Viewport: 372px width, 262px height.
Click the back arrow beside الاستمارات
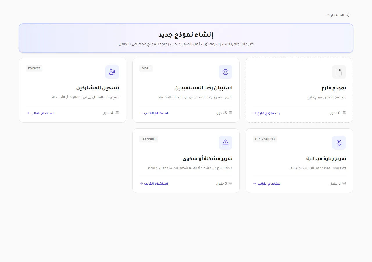(349, 15)
